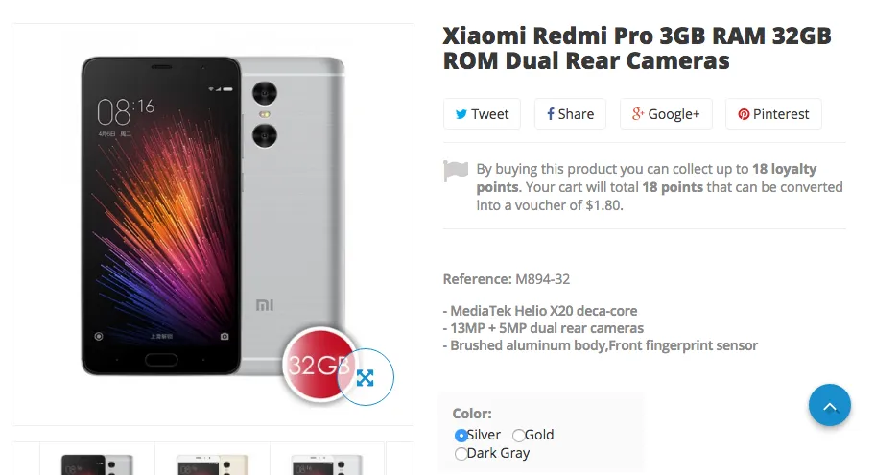
Task: Click the loyalty points voucher message
Action: (x=659, y=187)
